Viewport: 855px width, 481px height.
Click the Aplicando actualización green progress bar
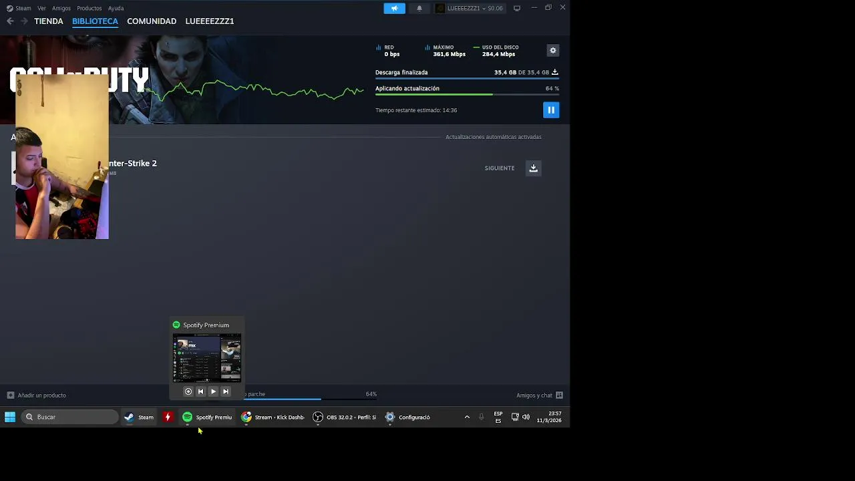[467, 95]
